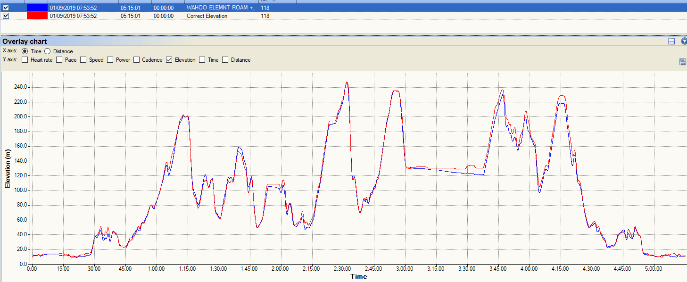Click the panel layout icon in Overlay chart header
687x282 pixels.
tap(671, 41)
